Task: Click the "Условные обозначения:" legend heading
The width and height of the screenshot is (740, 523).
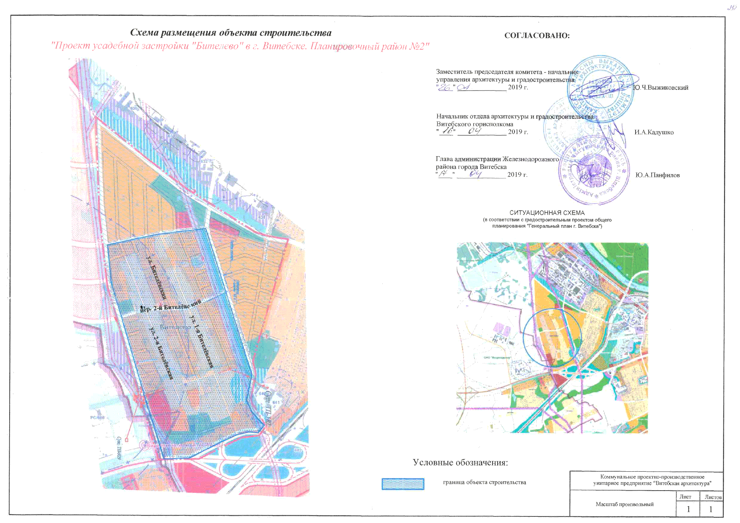Action: point(460,462)
